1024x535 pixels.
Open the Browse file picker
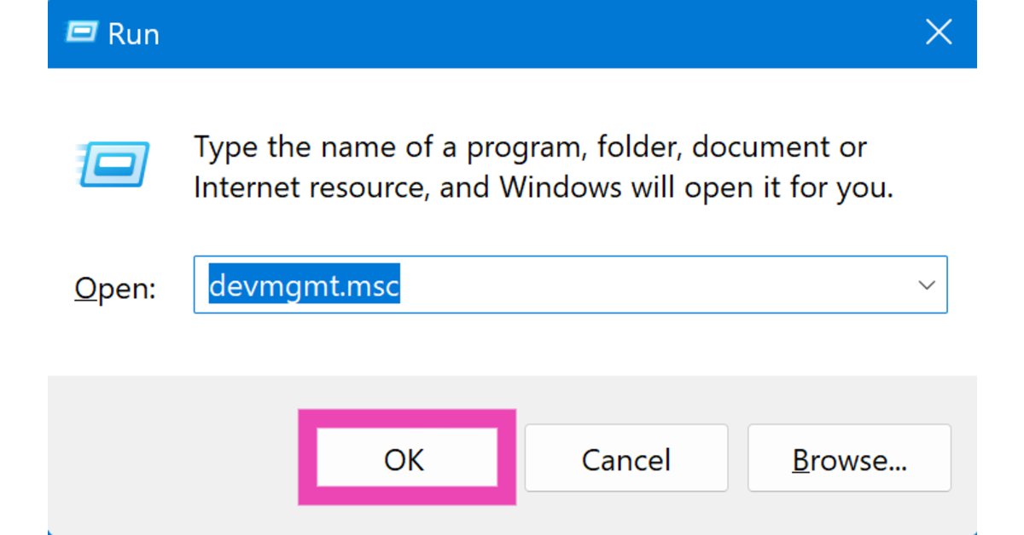tap(849, 460)
